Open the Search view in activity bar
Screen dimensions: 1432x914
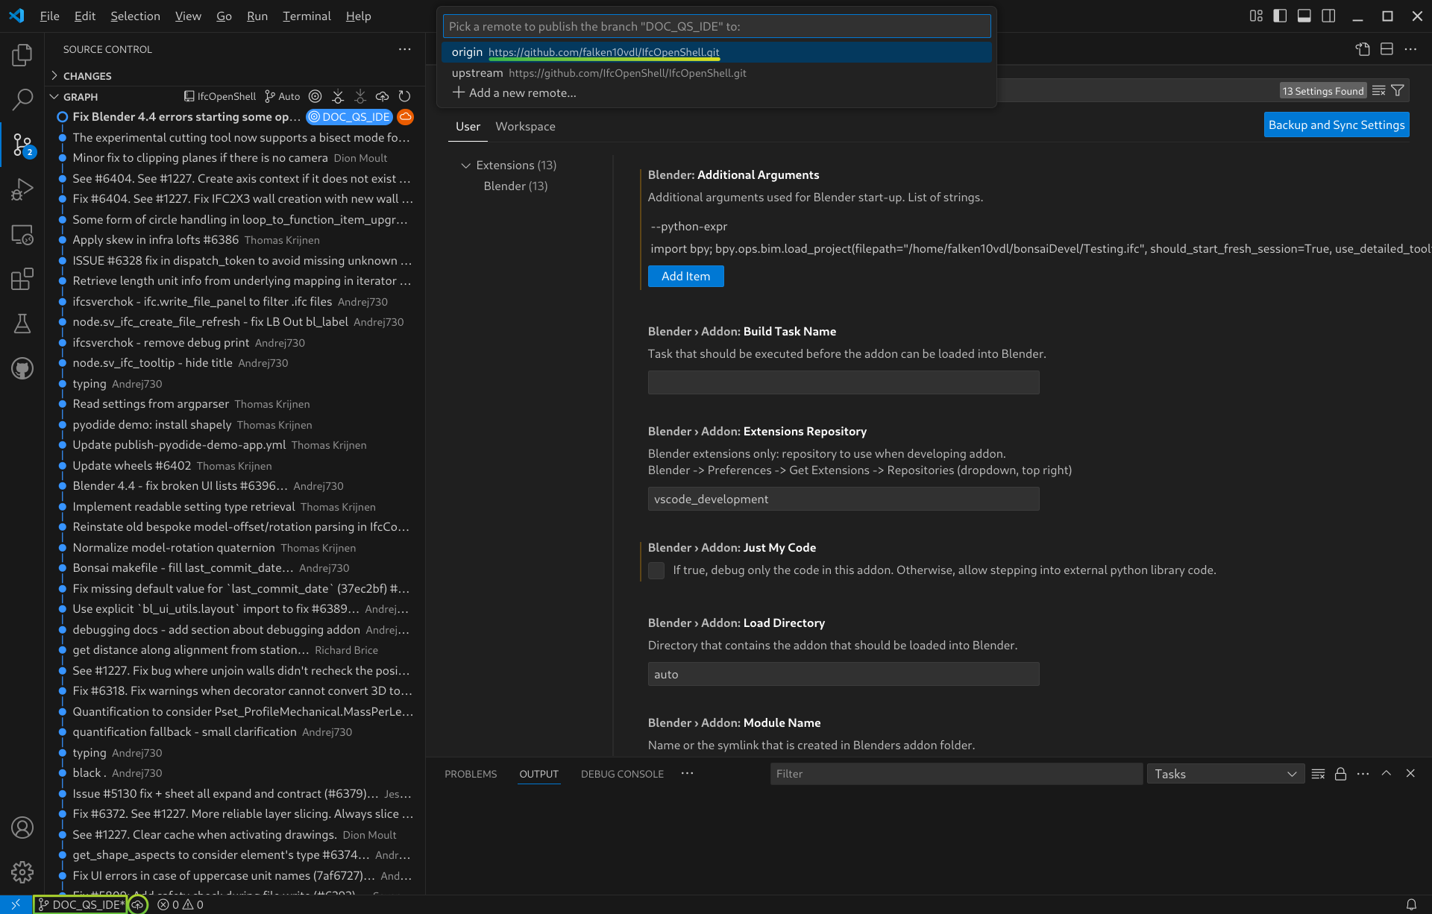(x=22, y=99)
